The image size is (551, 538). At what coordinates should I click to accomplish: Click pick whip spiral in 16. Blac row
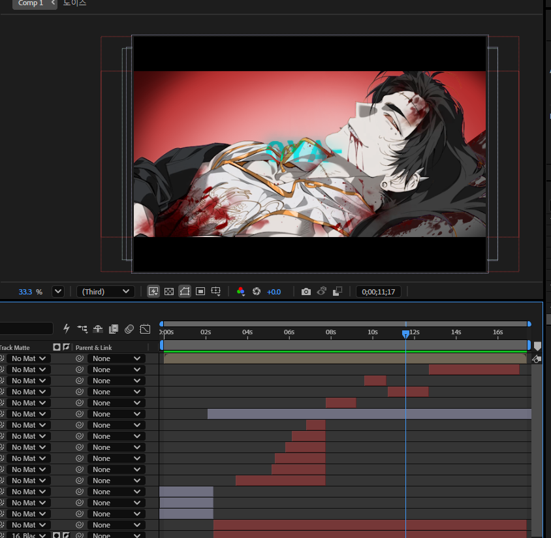pyautogui.click(x=80, y=535)
